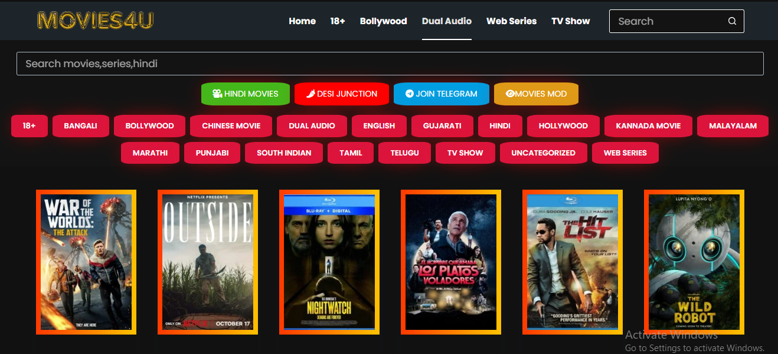Pick the TV Show red category tag
Viewport: 778px width, 354px height.
(465, 153)
